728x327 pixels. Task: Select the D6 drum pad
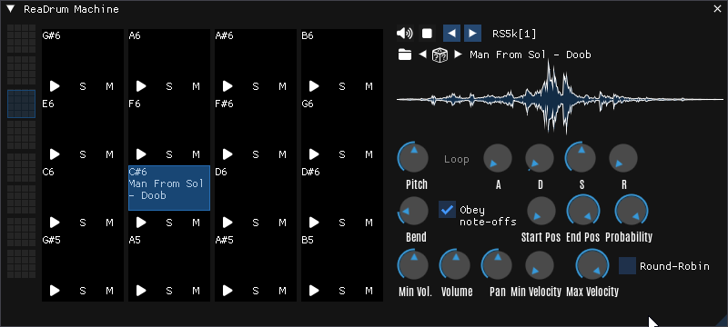(x=256, y=188)
